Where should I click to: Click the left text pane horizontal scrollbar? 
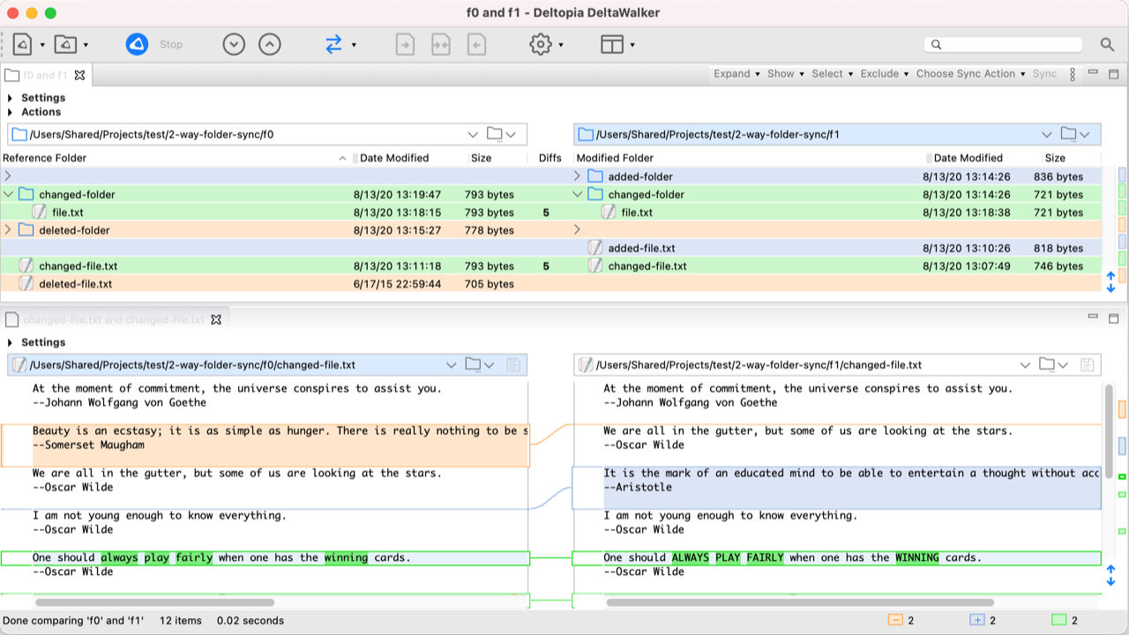tap(154, 602)
